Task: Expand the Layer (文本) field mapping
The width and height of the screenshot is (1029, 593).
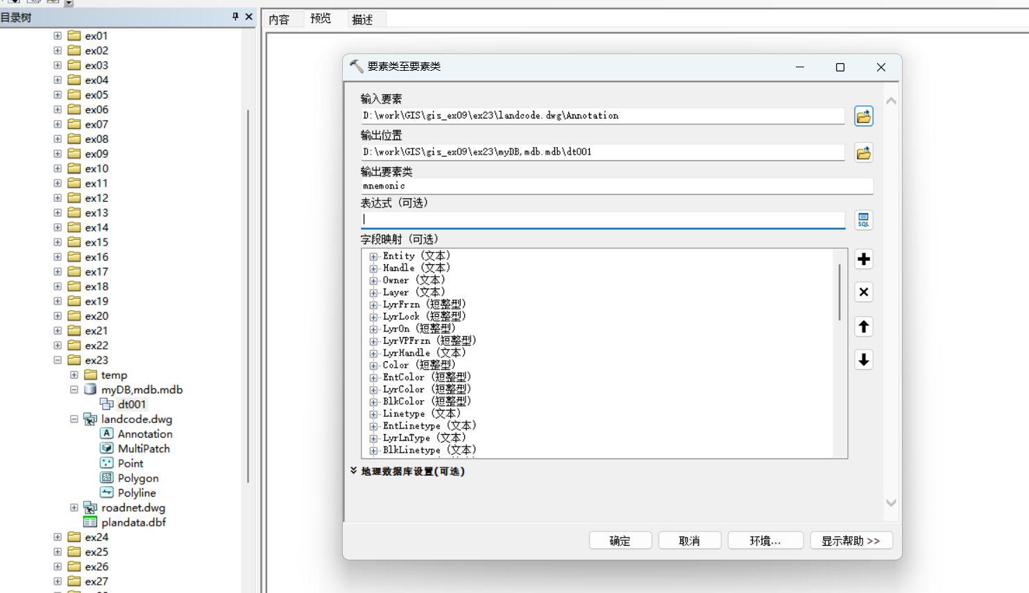Action: (374, 293)
